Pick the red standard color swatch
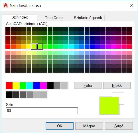Image resolution: width=138 pixels, height=133 pixels. click(9, 86)
